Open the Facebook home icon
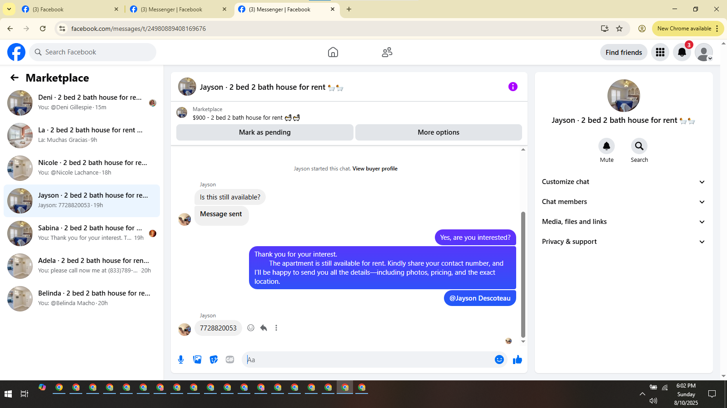The height and width of the screenshot is (408, 727). (x=333, y=52)
